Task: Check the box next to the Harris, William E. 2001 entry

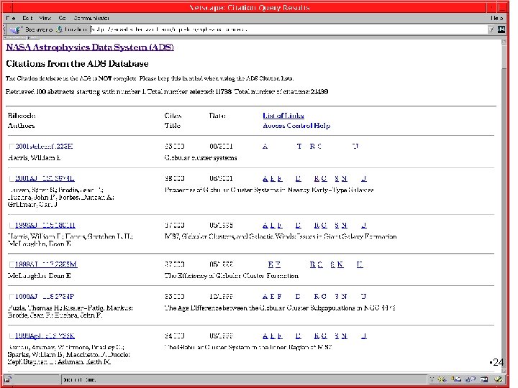Action: [12, 147]
